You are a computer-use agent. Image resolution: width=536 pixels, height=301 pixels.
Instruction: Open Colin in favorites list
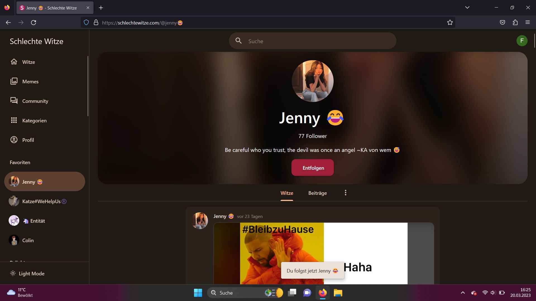(x=28, y=240)
